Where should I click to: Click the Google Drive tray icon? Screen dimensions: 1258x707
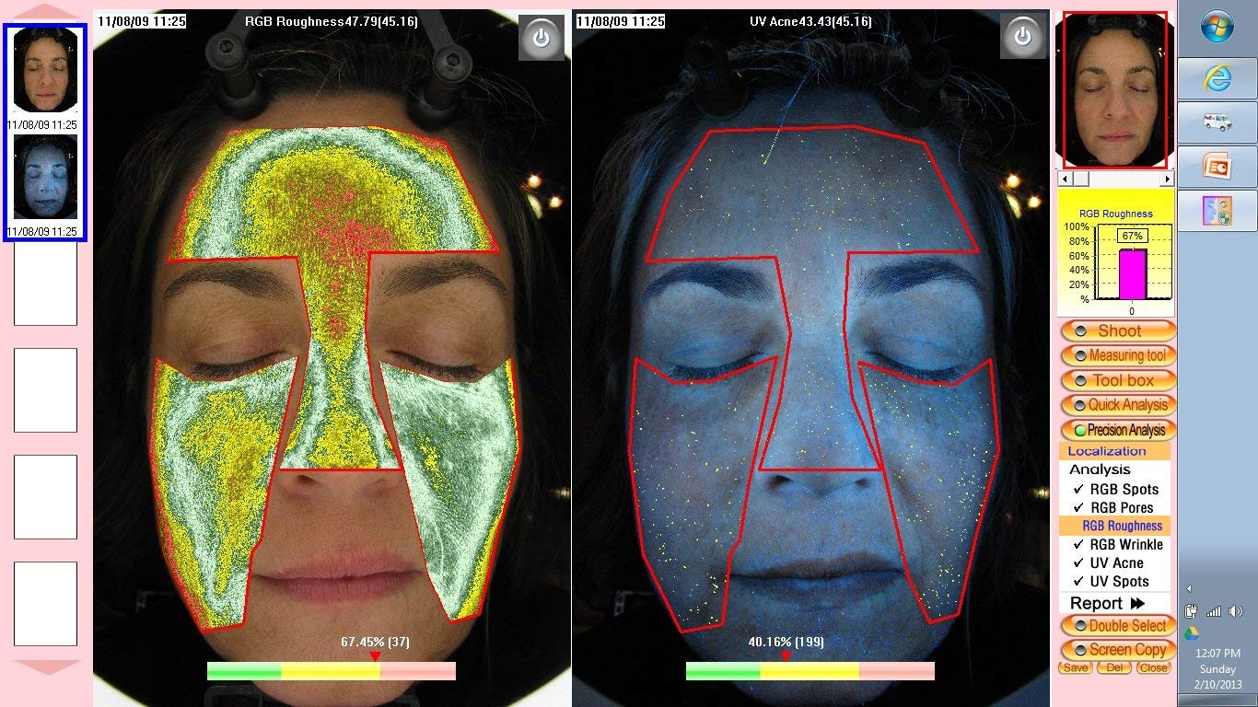click(1192, 632)
